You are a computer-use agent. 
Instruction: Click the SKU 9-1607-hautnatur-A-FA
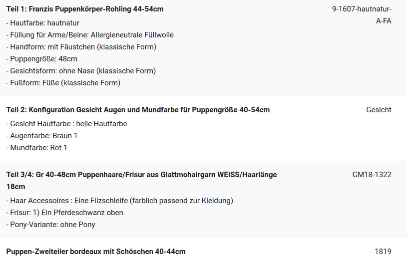tap(362, 15)
